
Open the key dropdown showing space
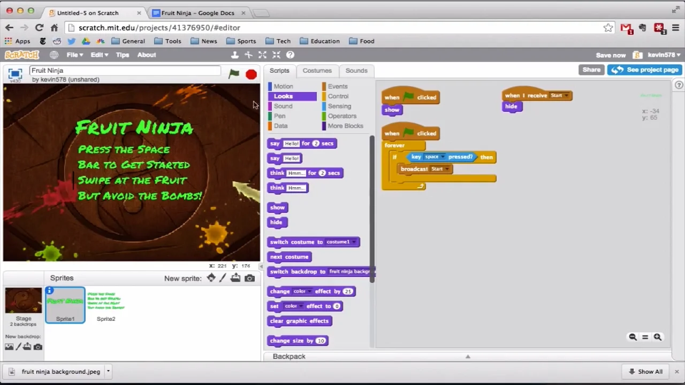coord(435,157)
